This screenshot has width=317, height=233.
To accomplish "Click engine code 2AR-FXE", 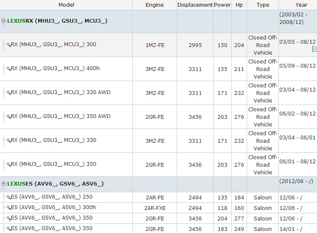I will pos(155,208).
